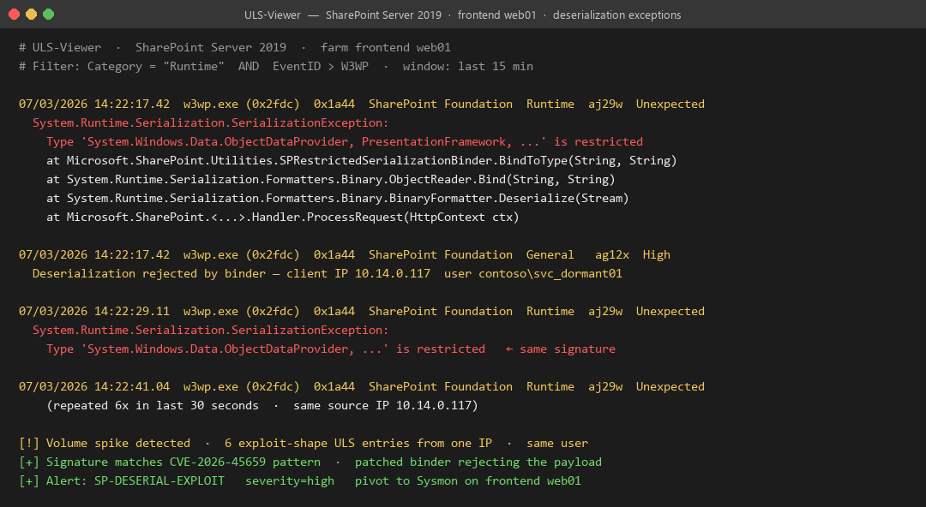Click the window title 'ULS-Viewer — SharePoint Server 2019'
926x507 pixels.
pyautogui.click(x=462, y=15)
